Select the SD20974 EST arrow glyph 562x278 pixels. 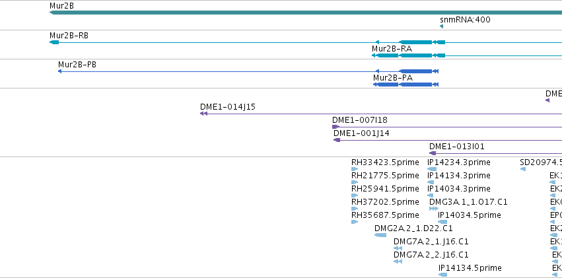coord(522,169)
